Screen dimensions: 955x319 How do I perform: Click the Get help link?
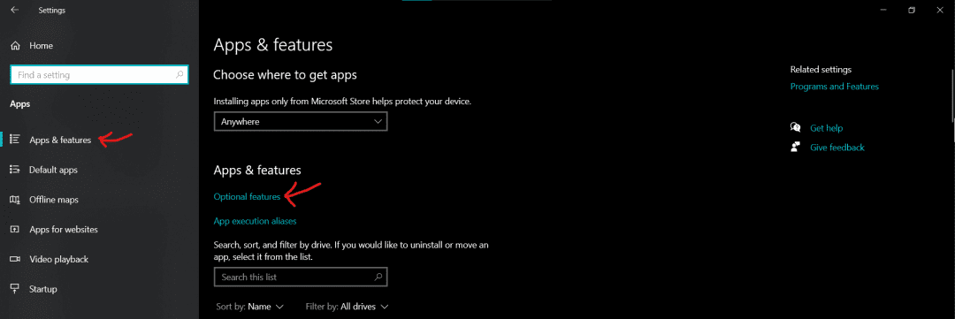point(827,128)
